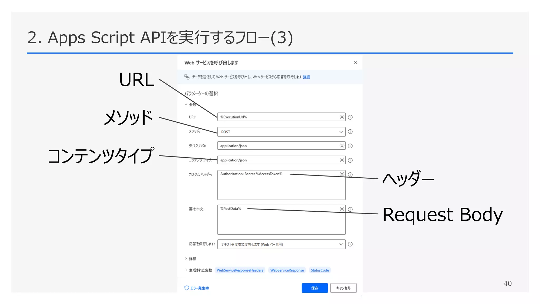Click the variable picker in 要求本文 field
This screenshot has width=540, height=304.
click(342, 209)
